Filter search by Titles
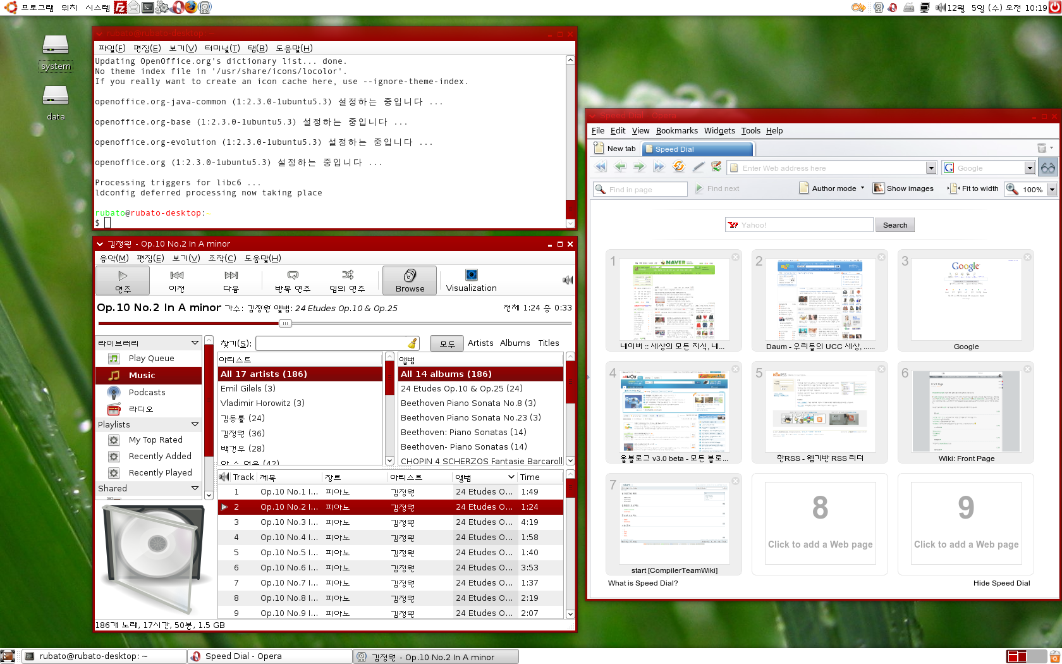This screenshot has width=1062, height=664. [549, 343]
